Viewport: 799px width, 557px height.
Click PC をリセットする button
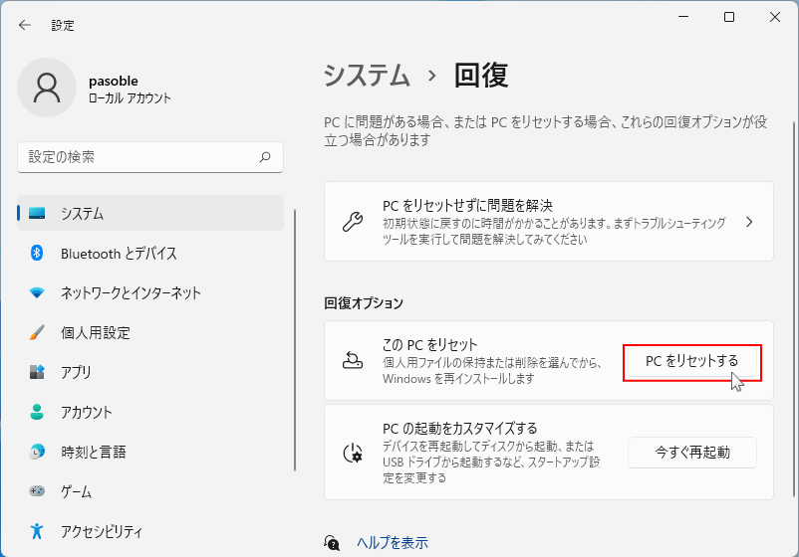pos(692,361)
